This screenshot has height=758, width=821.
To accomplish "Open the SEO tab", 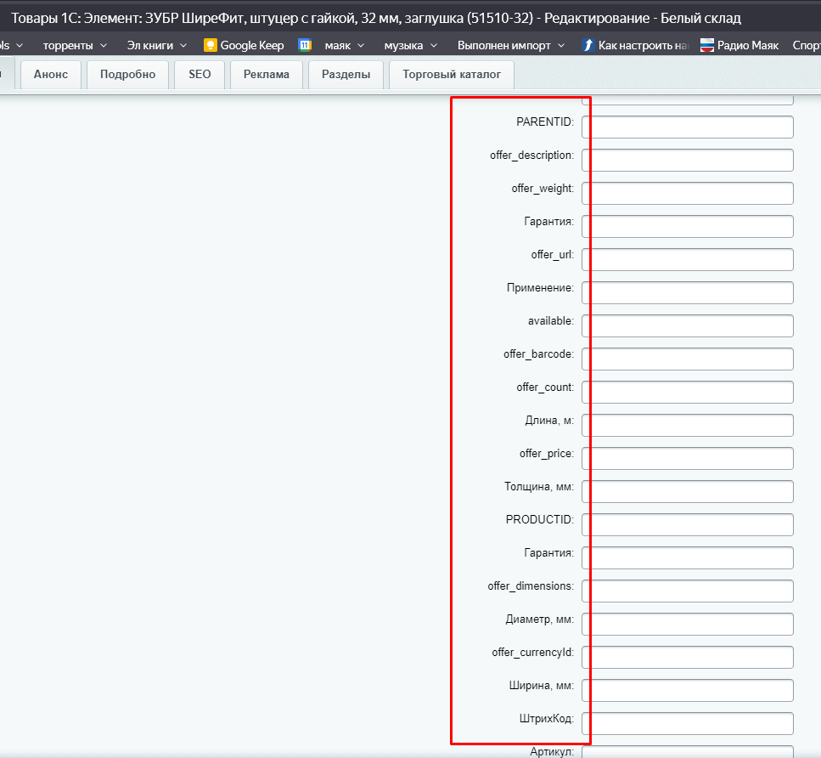I will [200, 75].
